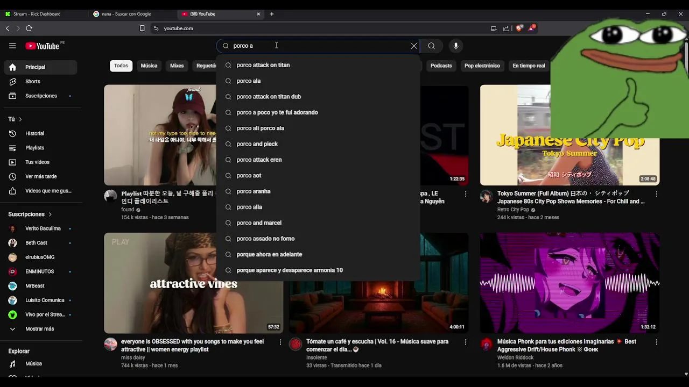The height and width of the screenshot is (387, 689).
Task: Click into the YouTube search field
Action: click(318, 46)
